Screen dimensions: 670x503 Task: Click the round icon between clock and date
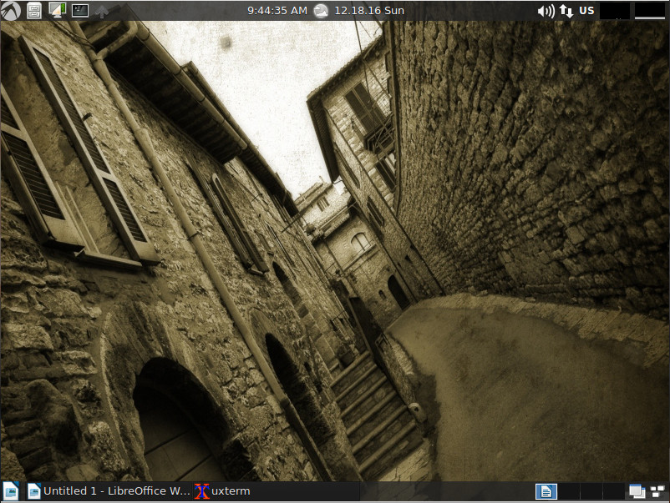pos(321,11)
